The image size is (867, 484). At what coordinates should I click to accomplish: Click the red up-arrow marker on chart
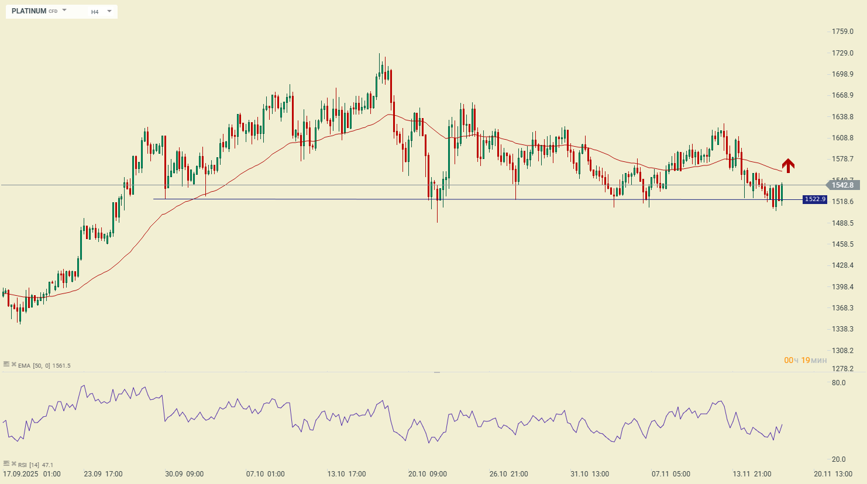(x=788, y=165)
